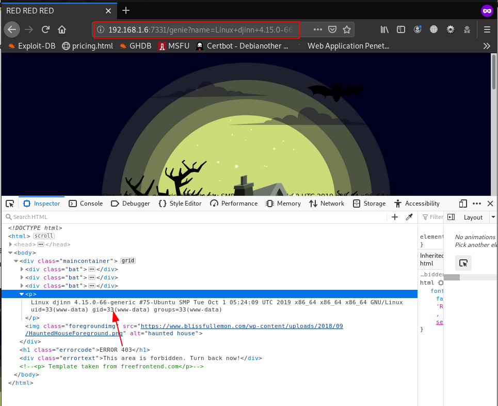The image size is (498, 406).
Task: Switch to the Network tab
Action: (327, 204)
